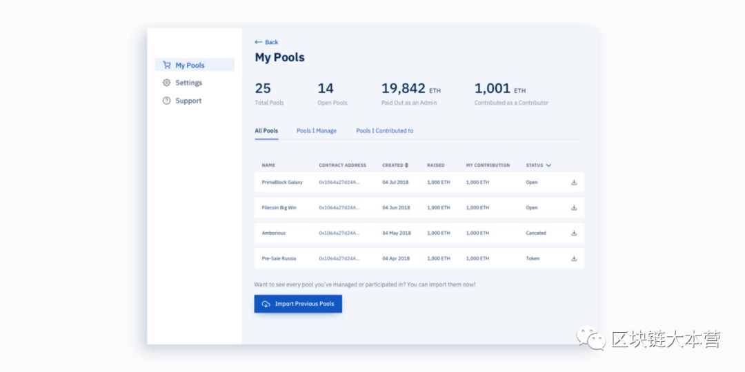Open the PrimaBlock Galaxy pool name
Image resolution: width=745 pixels, height=372 pixels.
coord(282,182)
